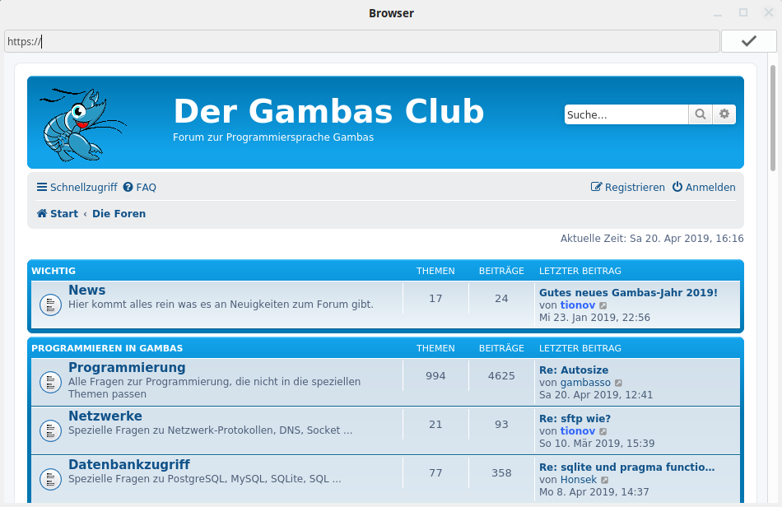Click the Schnellzugriff hamburger icon
Image resolution: width=782 pixels, height=507 pixels.
pos(42,187)
